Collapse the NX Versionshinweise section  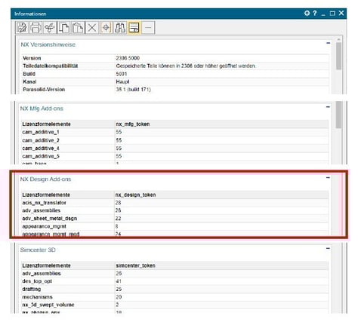click(328, 43)
